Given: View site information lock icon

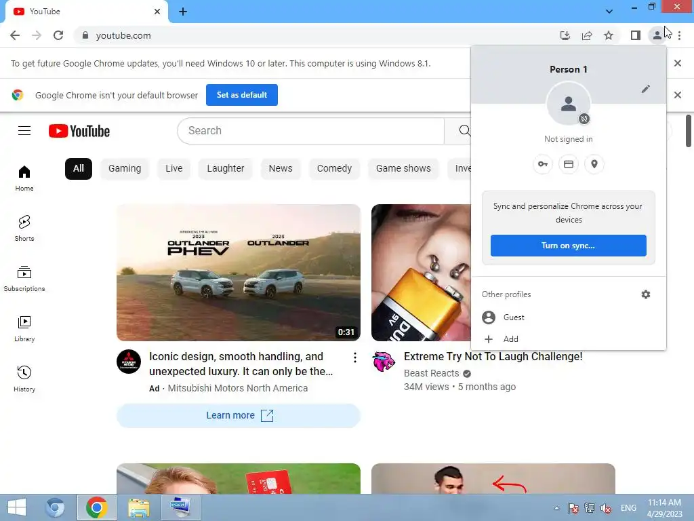Looking at the screenshot, I should [x=85, y=35].
